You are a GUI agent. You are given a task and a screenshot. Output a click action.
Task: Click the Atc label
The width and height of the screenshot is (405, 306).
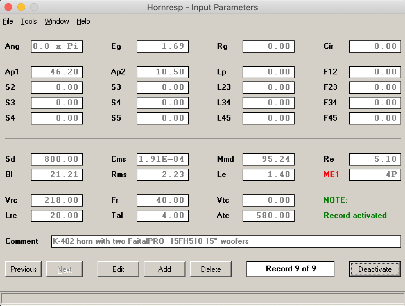tap(223, 216)
